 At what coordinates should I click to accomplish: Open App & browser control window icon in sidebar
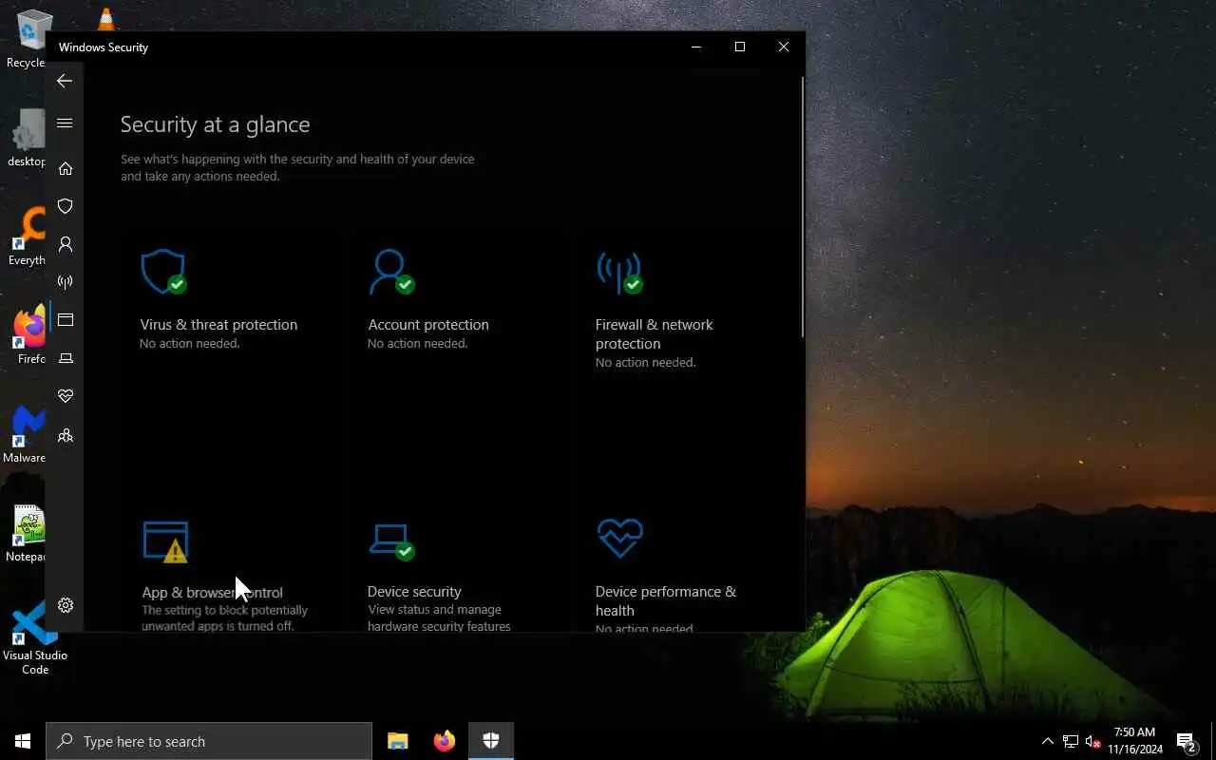pos(66,320)
